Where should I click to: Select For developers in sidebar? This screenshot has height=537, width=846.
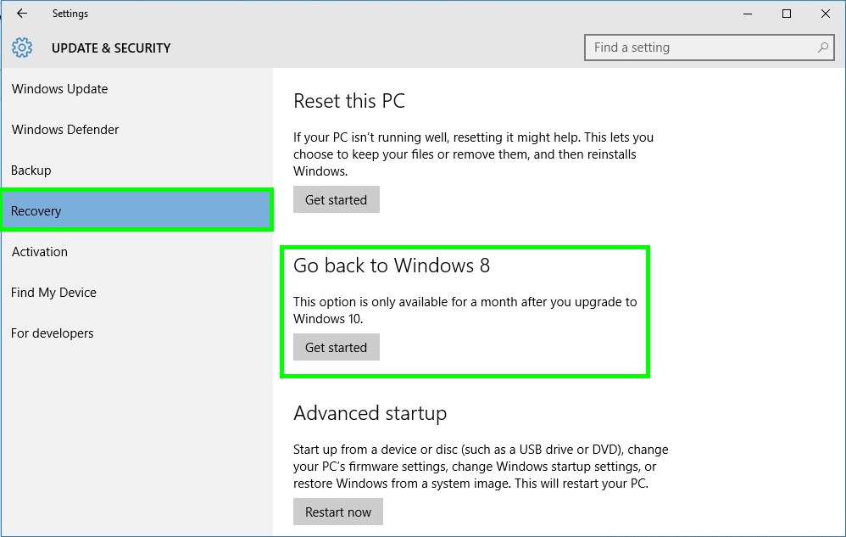52,333
